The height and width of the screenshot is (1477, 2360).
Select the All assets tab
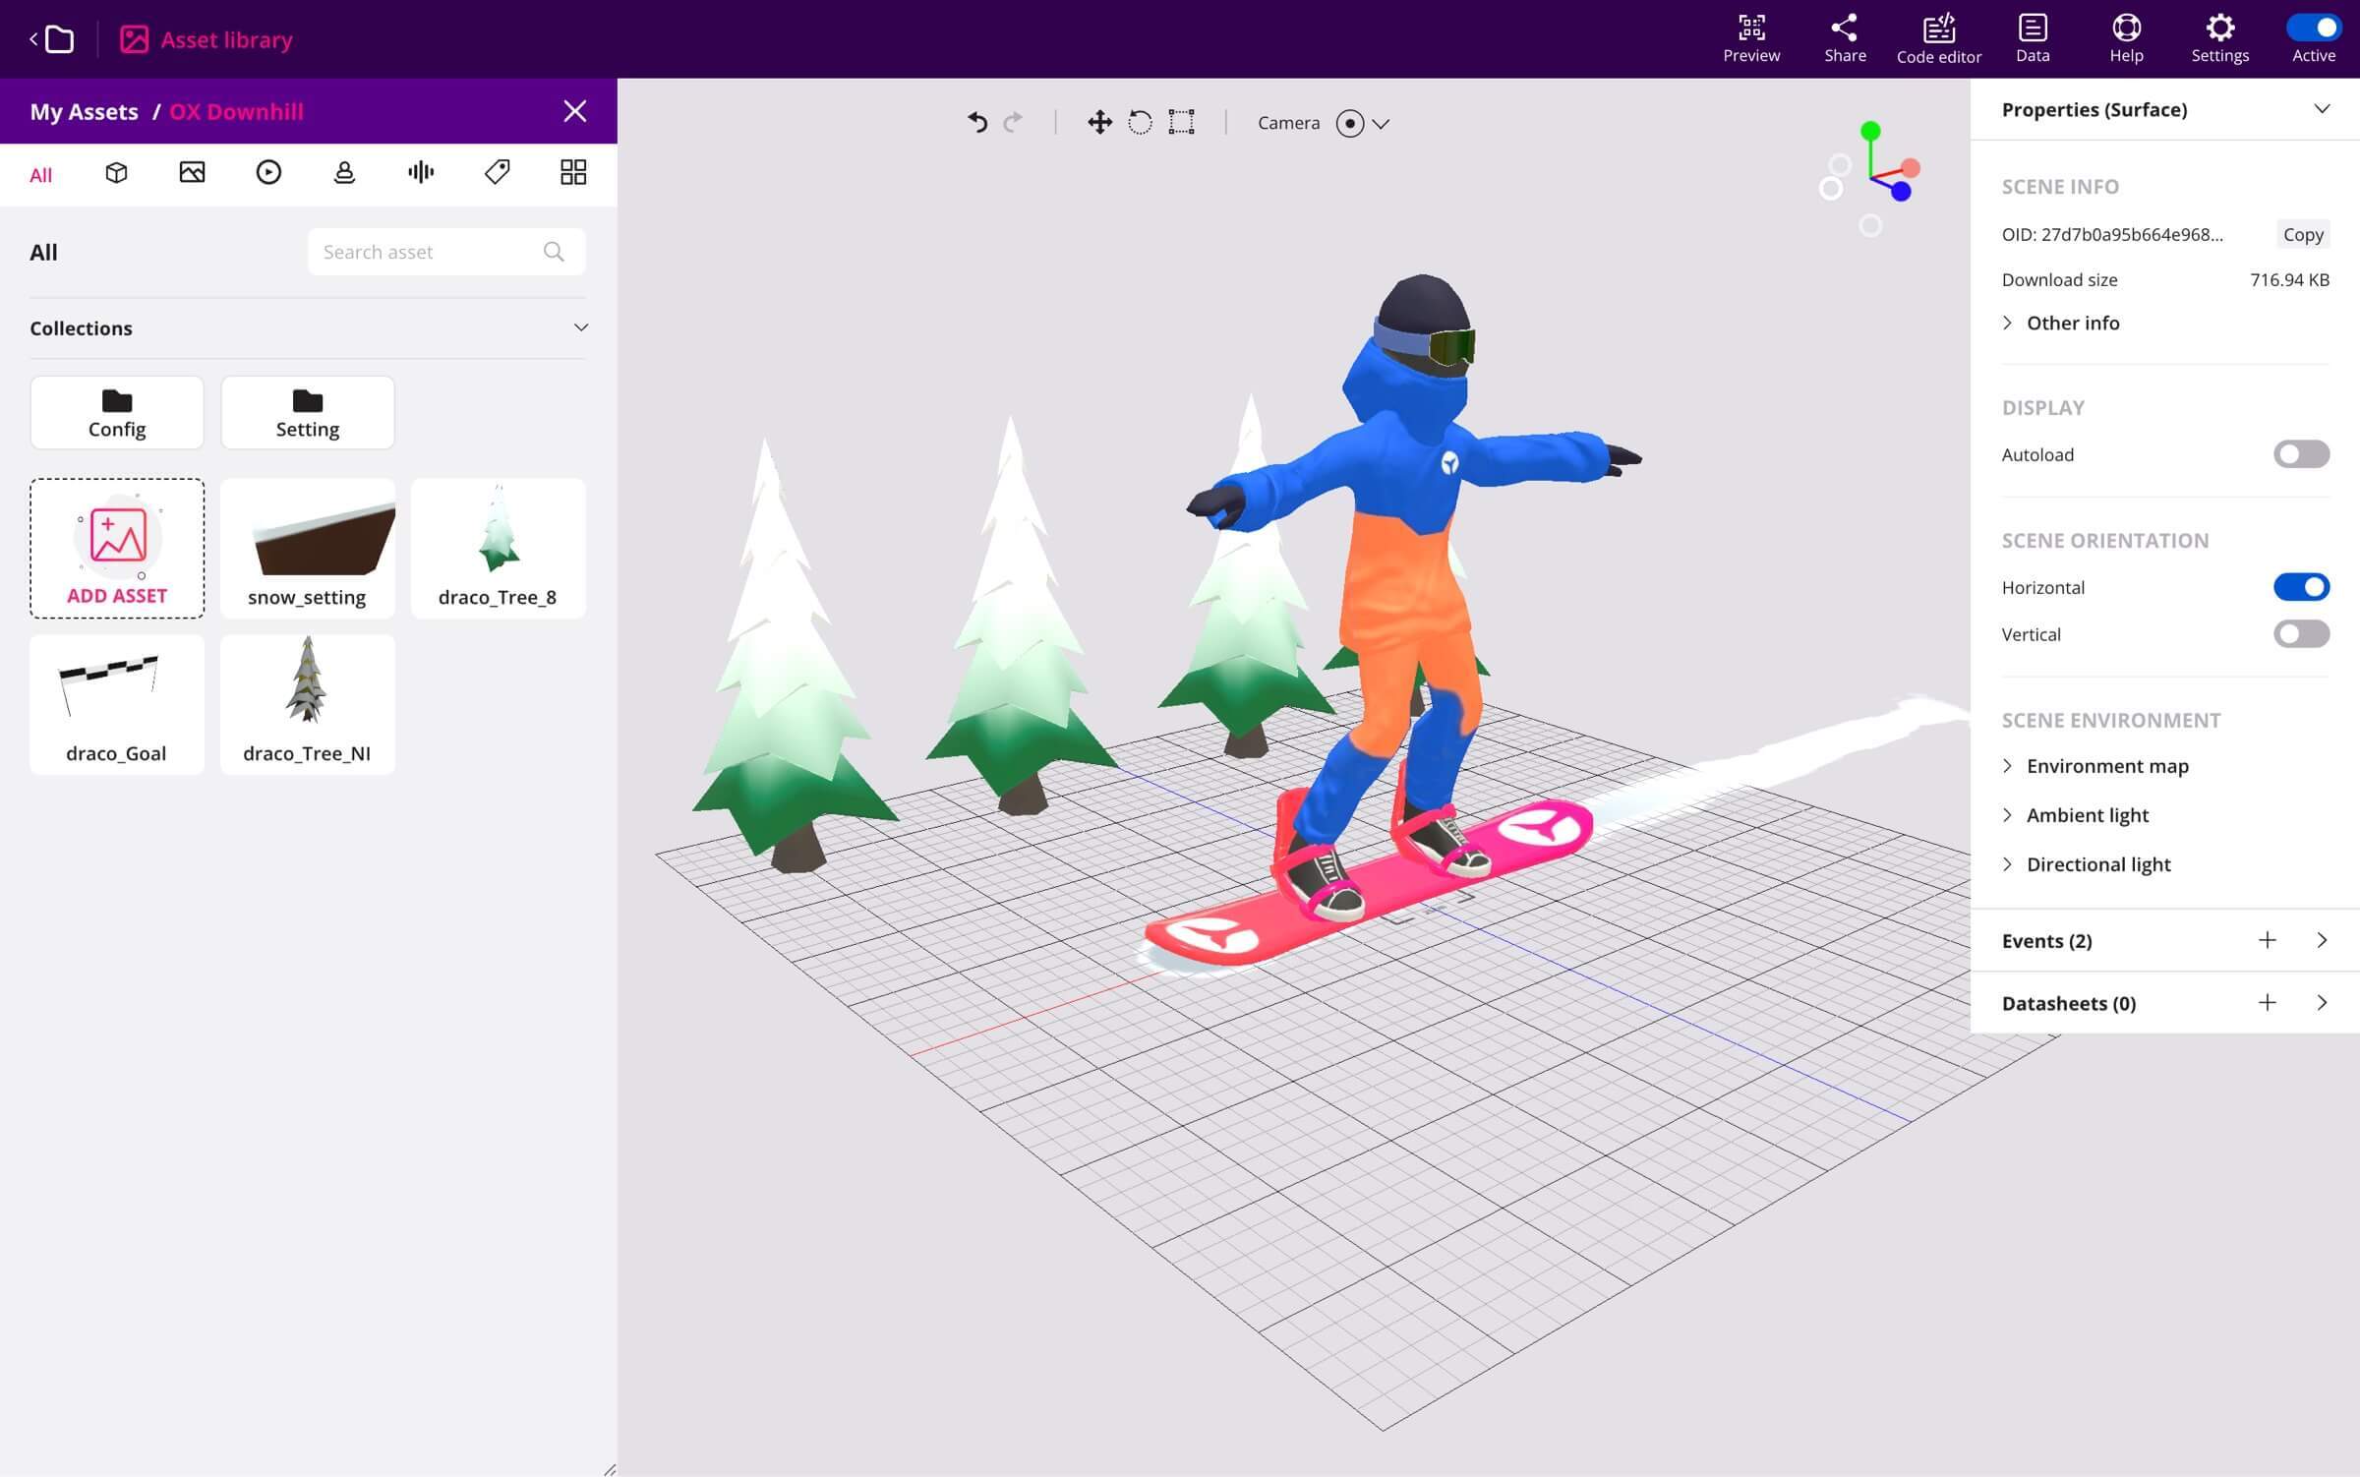[40, 175]
